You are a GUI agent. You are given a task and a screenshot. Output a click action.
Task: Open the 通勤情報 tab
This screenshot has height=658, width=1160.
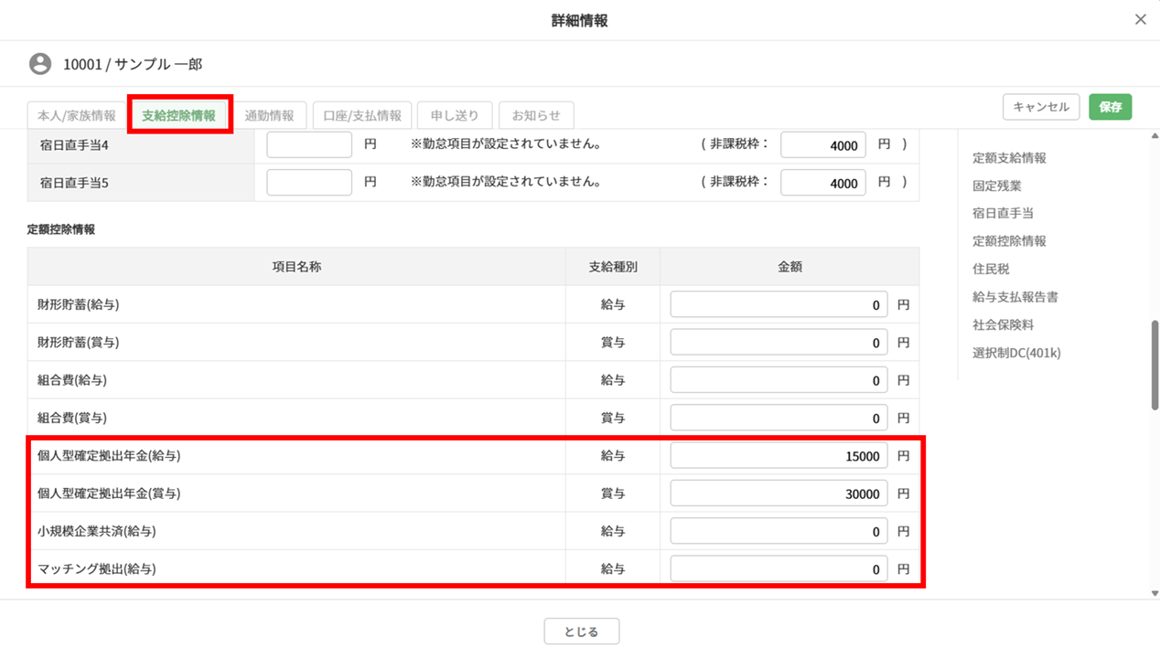coord(269,116)
